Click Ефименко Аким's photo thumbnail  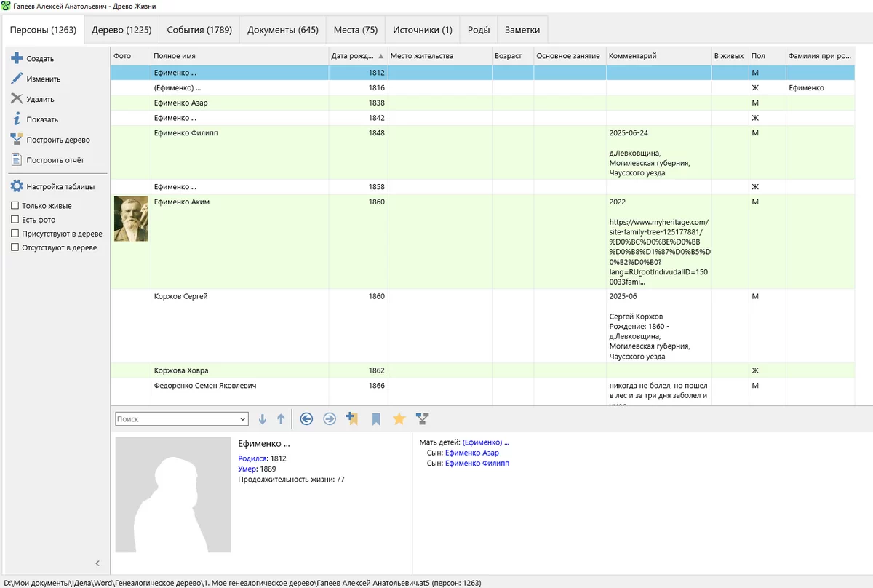tap(131, 218)
